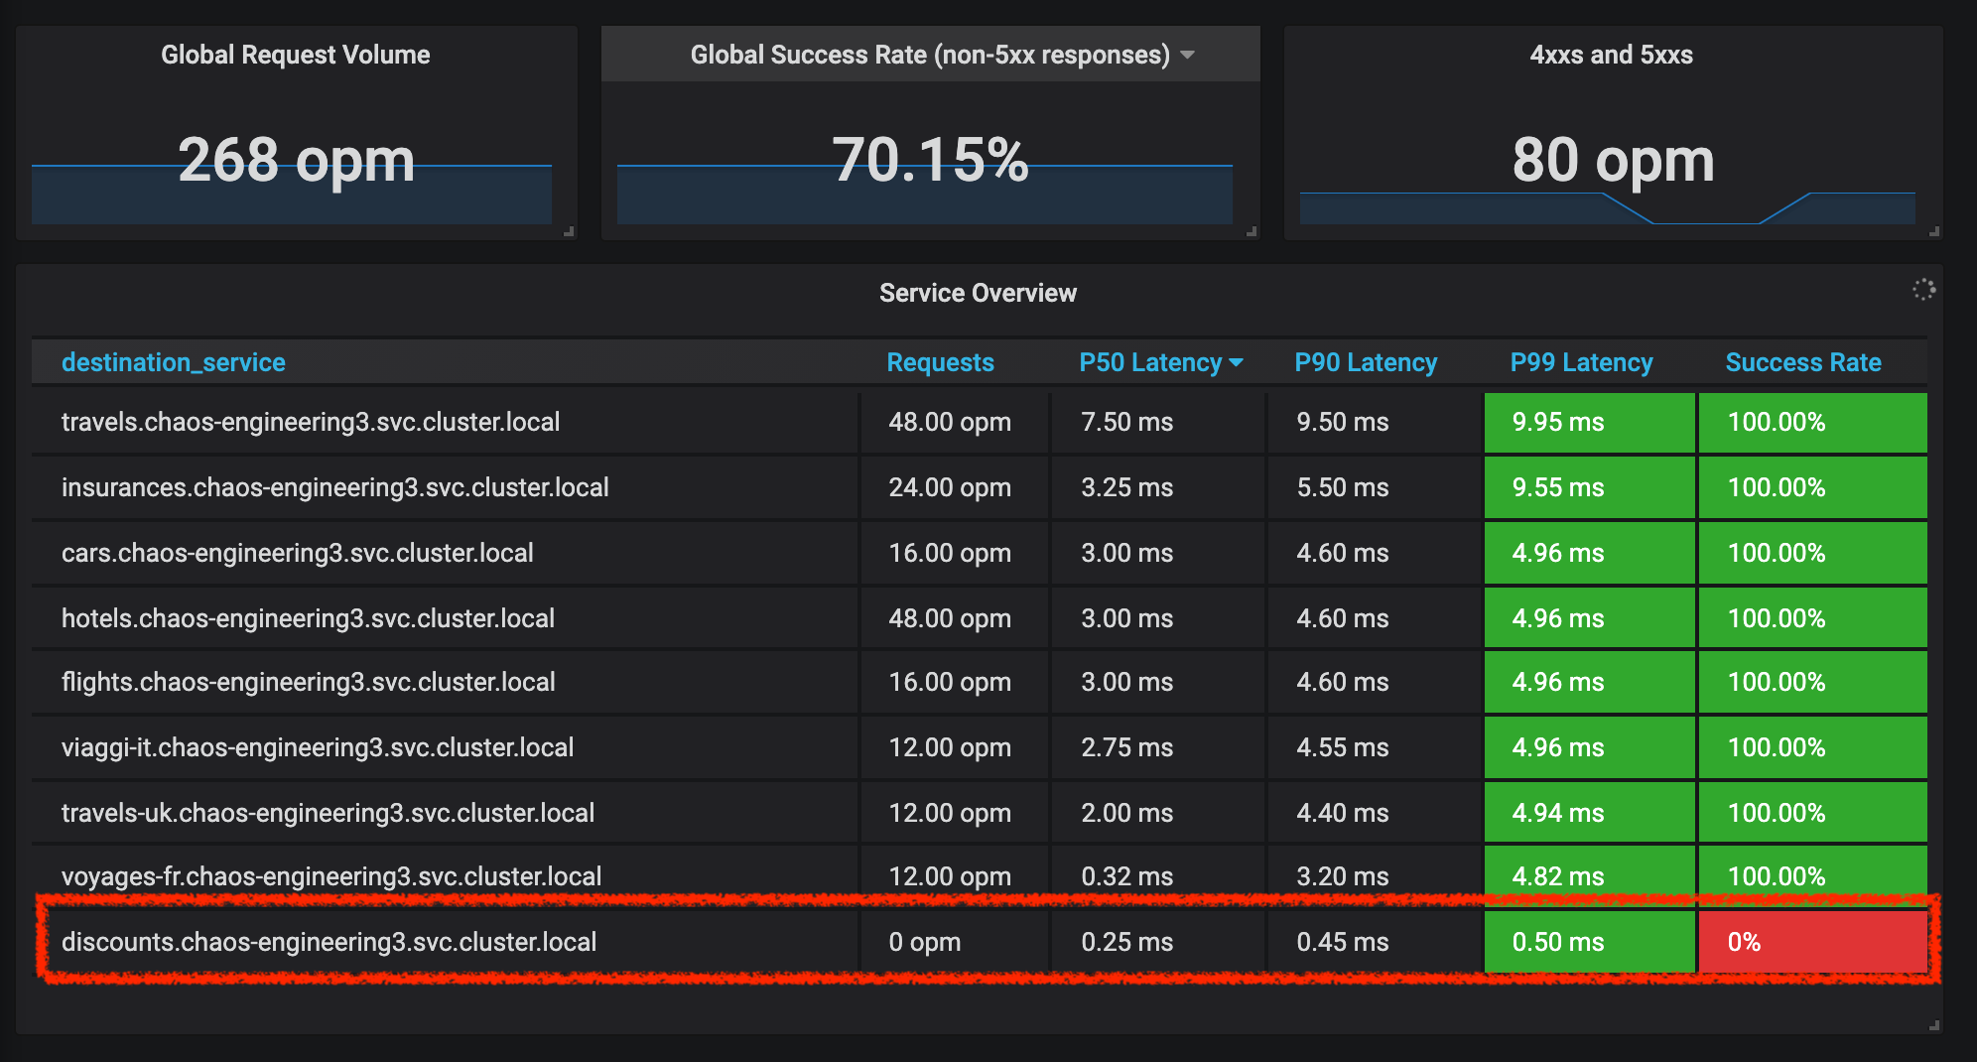This screenshot has height=1062, width=1977.
Task: Click the 268 opm stat value
Action: 296,160
